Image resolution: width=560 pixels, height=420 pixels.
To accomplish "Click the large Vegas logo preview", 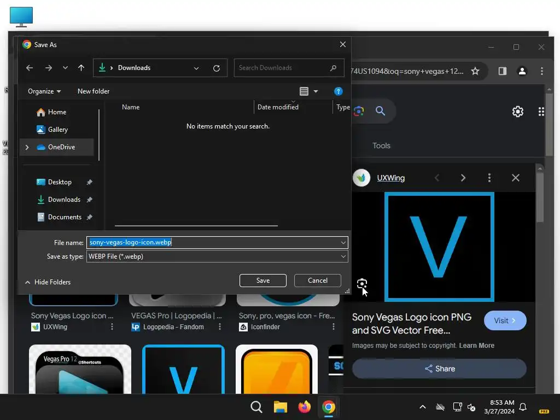I will (439, 247).
